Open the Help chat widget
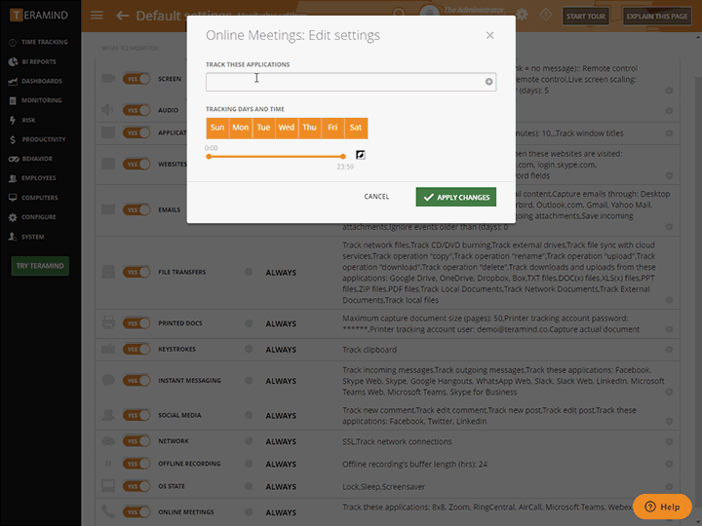 [662, 507]
